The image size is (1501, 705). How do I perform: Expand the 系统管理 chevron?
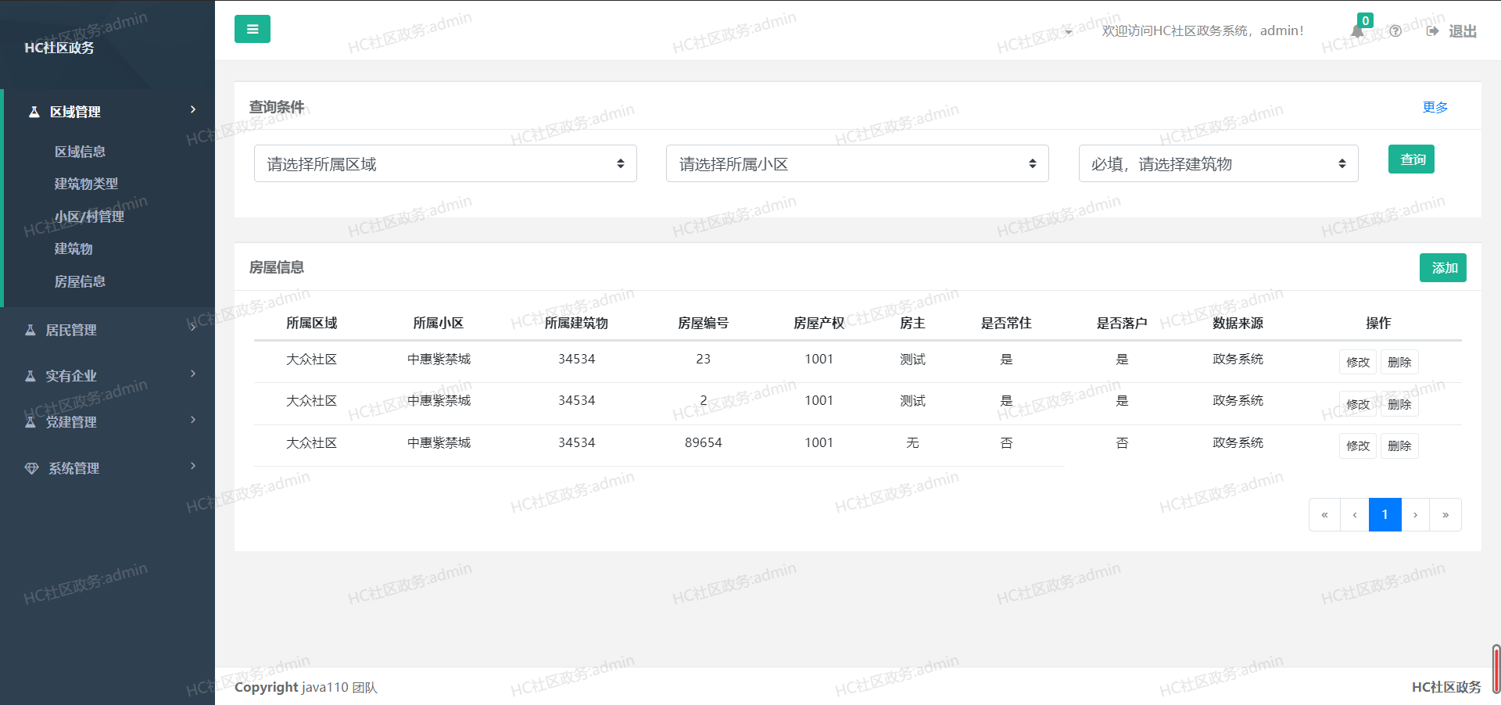(192, 466)
